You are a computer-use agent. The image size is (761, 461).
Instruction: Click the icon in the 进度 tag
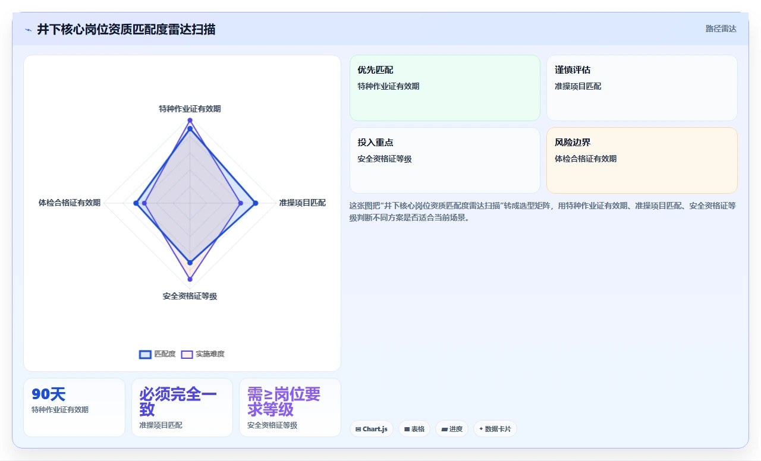tap(444, 429)
